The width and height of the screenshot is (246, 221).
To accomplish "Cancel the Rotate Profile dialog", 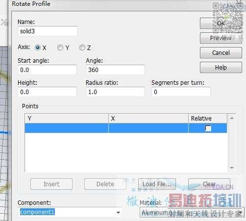I will click(221, 53).
